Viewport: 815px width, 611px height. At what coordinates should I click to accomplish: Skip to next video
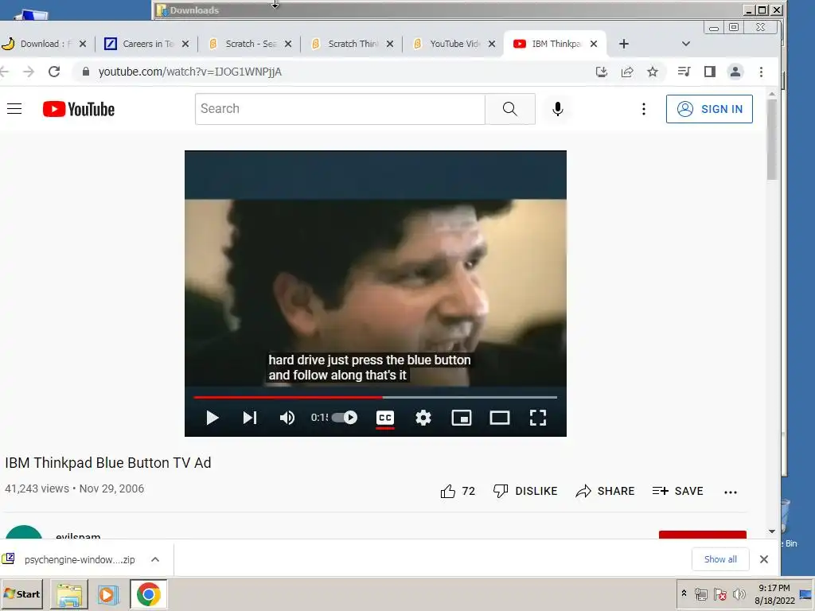click(250, 418)
